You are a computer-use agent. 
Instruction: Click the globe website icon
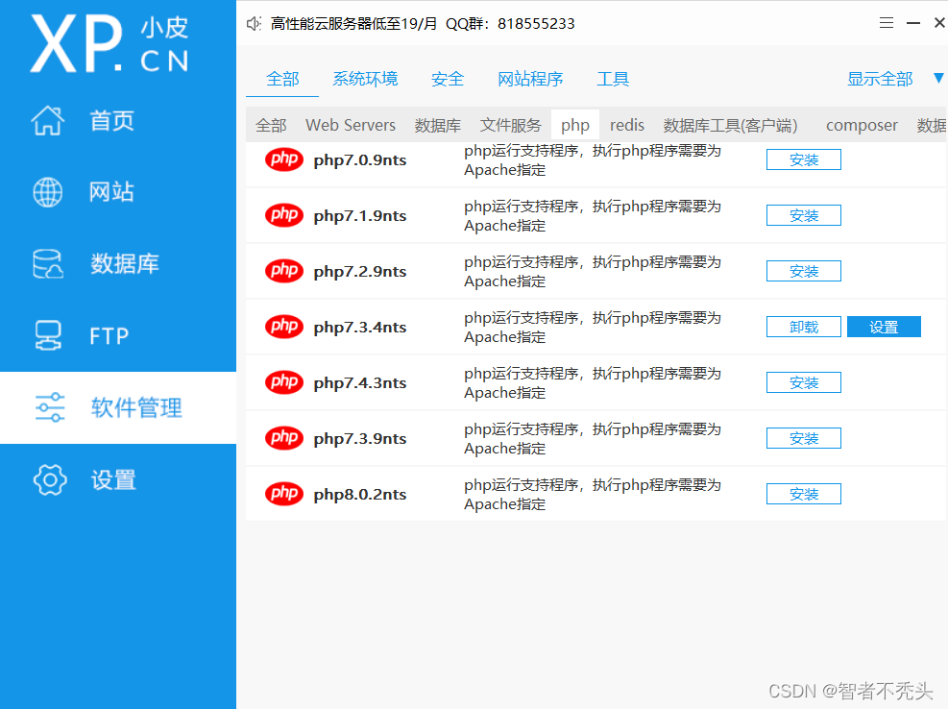click(x=48, y=192)
